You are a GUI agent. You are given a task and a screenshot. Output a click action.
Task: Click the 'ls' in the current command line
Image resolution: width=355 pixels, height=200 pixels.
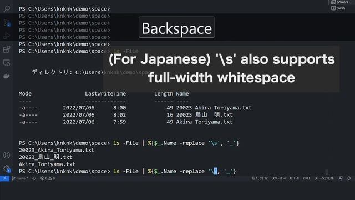116,171
